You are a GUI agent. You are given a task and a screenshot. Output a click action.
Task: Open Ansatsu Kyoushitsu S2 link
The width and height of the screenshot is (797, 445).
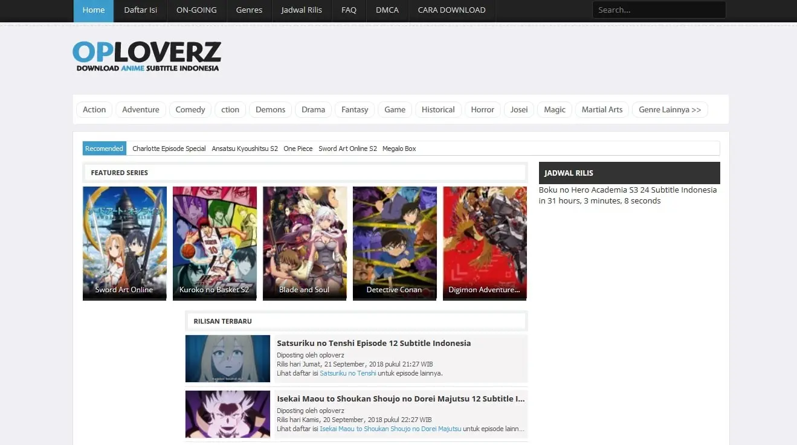pos(245,149)
